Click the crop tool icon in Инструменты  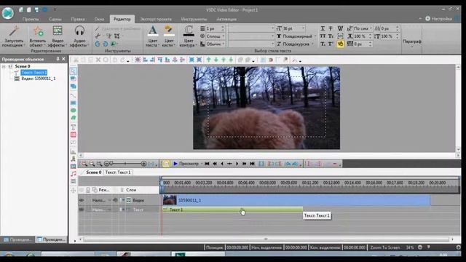116,36
